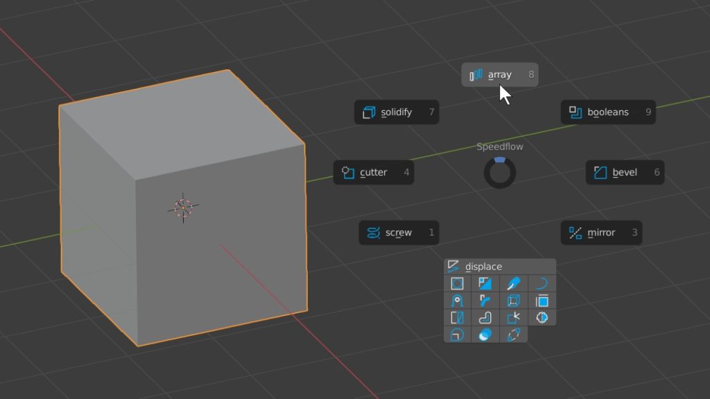710x399 pixels.
Task: Select the solidify modifier entry
Action: pyautogui.click(x=396, y=112)
